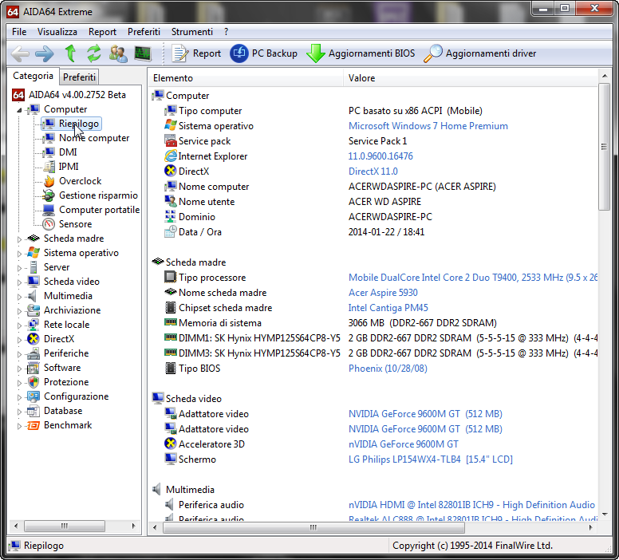The width and height of the screenshot is (619, 560).
Task: Click the Elemento column header
Action: (246, 78)
